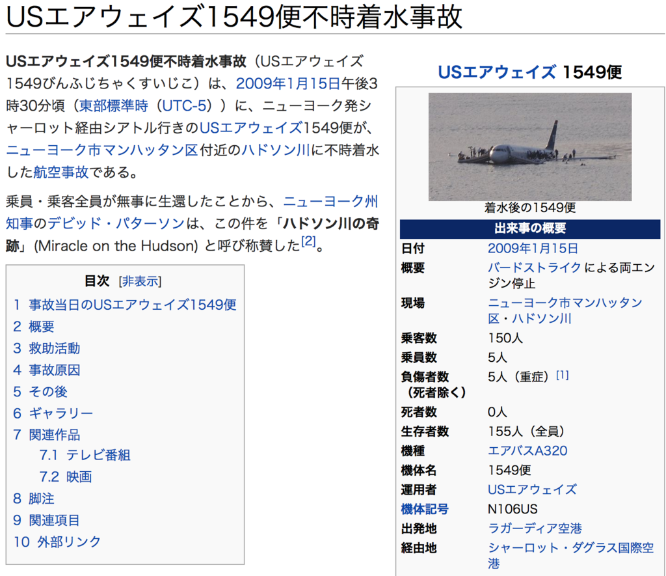Click the caption 着水後の1549便
Screen dimensions: 666x576
pyautogui.click(x=530, y=208)
